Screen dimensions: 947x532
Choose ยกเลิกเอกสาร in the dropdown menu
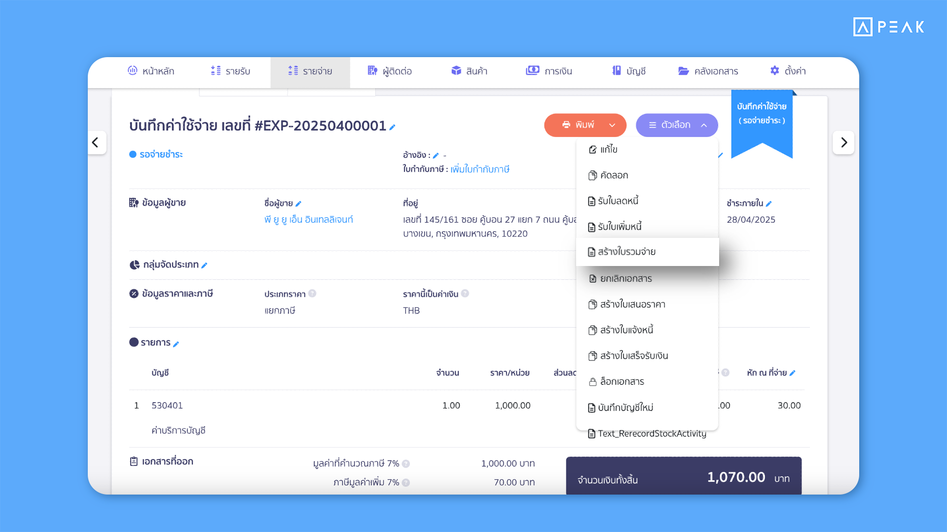(625, 279)
